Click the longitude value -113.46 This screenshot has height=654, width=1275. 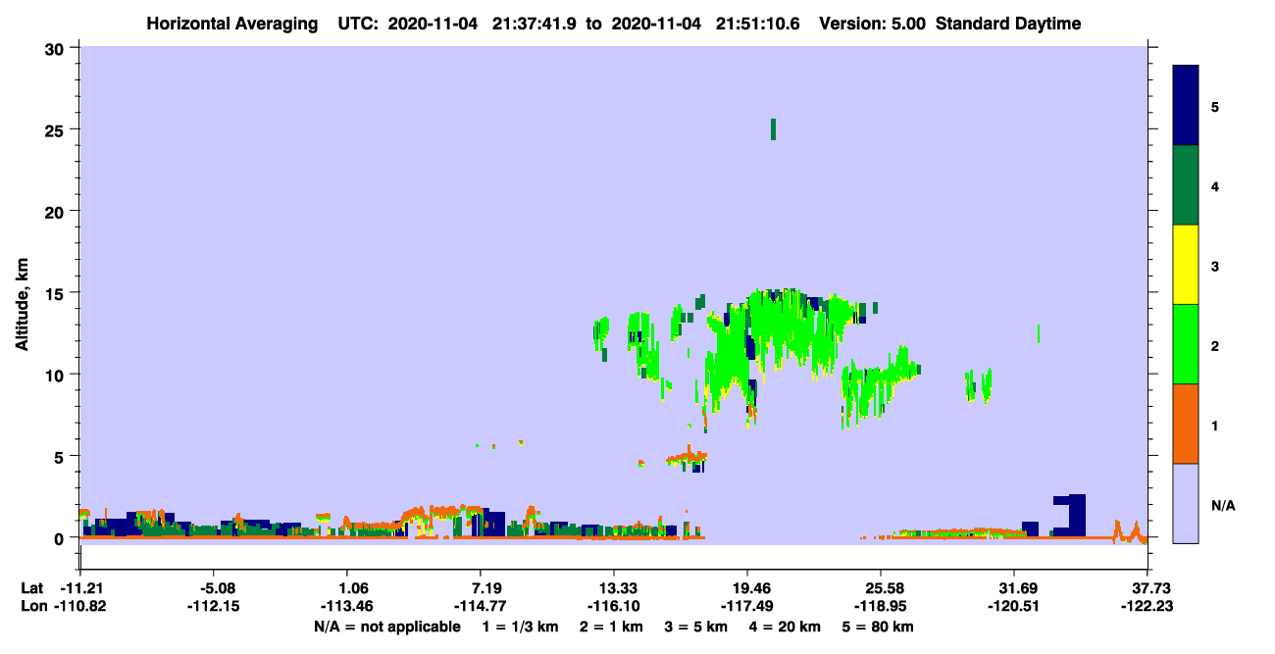click(347, 607)
